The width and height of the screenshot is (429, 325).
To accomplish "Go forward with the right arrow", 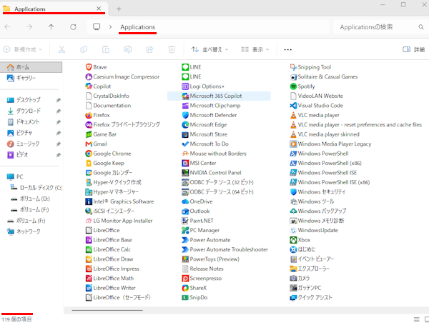I will [29, 27].
